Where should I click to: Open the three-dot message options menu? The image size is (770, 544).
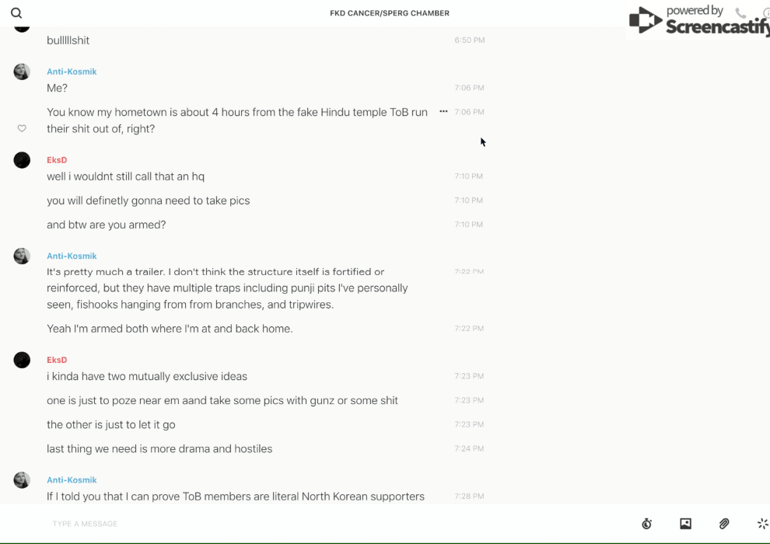443,112
